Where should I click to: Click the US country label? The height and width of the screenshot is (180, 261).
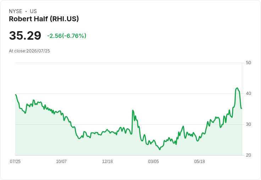point(33,11)
